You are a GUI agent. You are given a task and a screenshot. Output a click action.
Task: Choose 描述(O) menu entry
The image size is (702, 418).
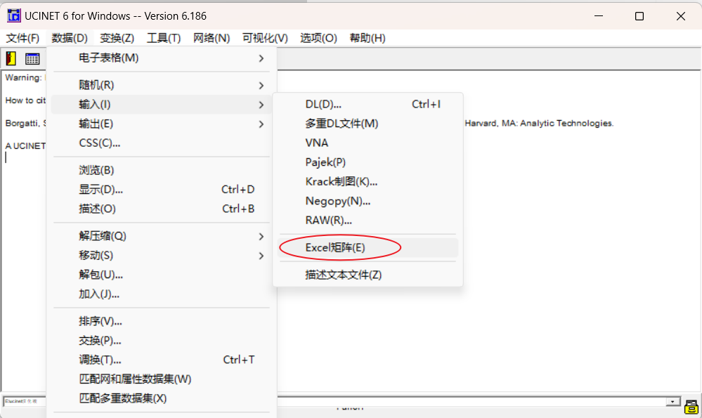point(162,209)
